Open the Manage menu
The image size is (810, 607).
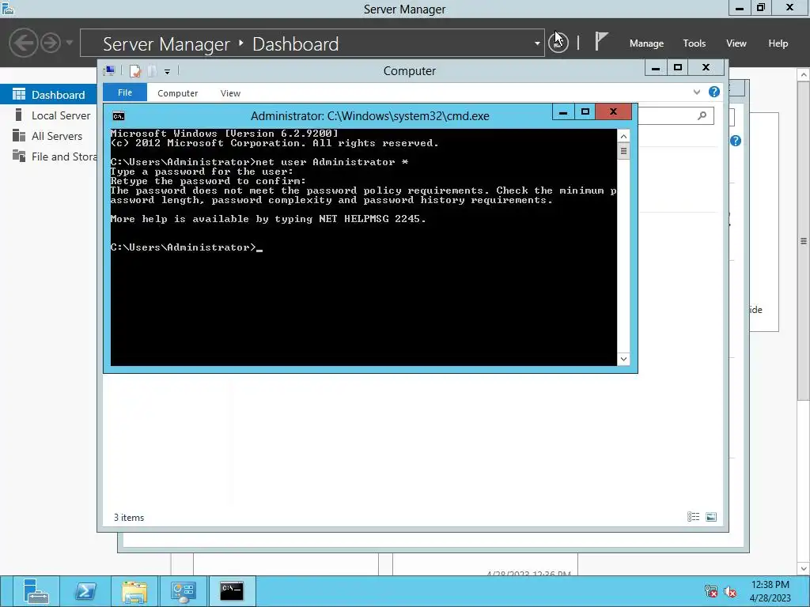tap(646, 43)
